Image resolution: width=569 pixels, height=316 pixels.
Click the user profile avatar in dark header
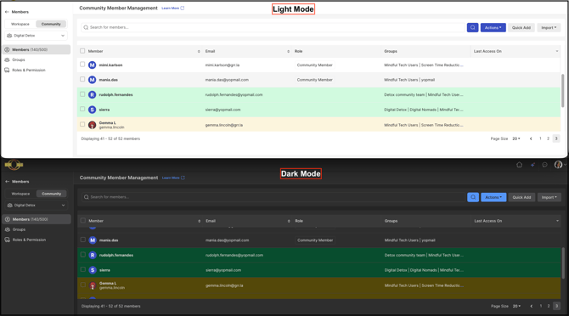[x=558, y=165]
